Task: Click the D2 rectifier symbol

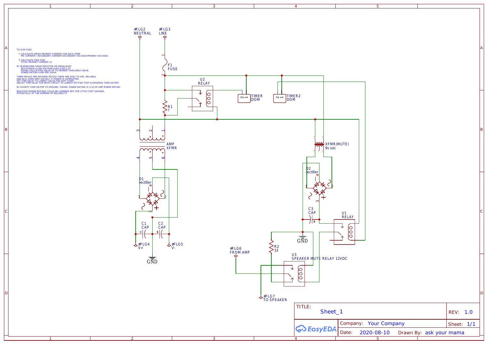Action: pos(319,189)
